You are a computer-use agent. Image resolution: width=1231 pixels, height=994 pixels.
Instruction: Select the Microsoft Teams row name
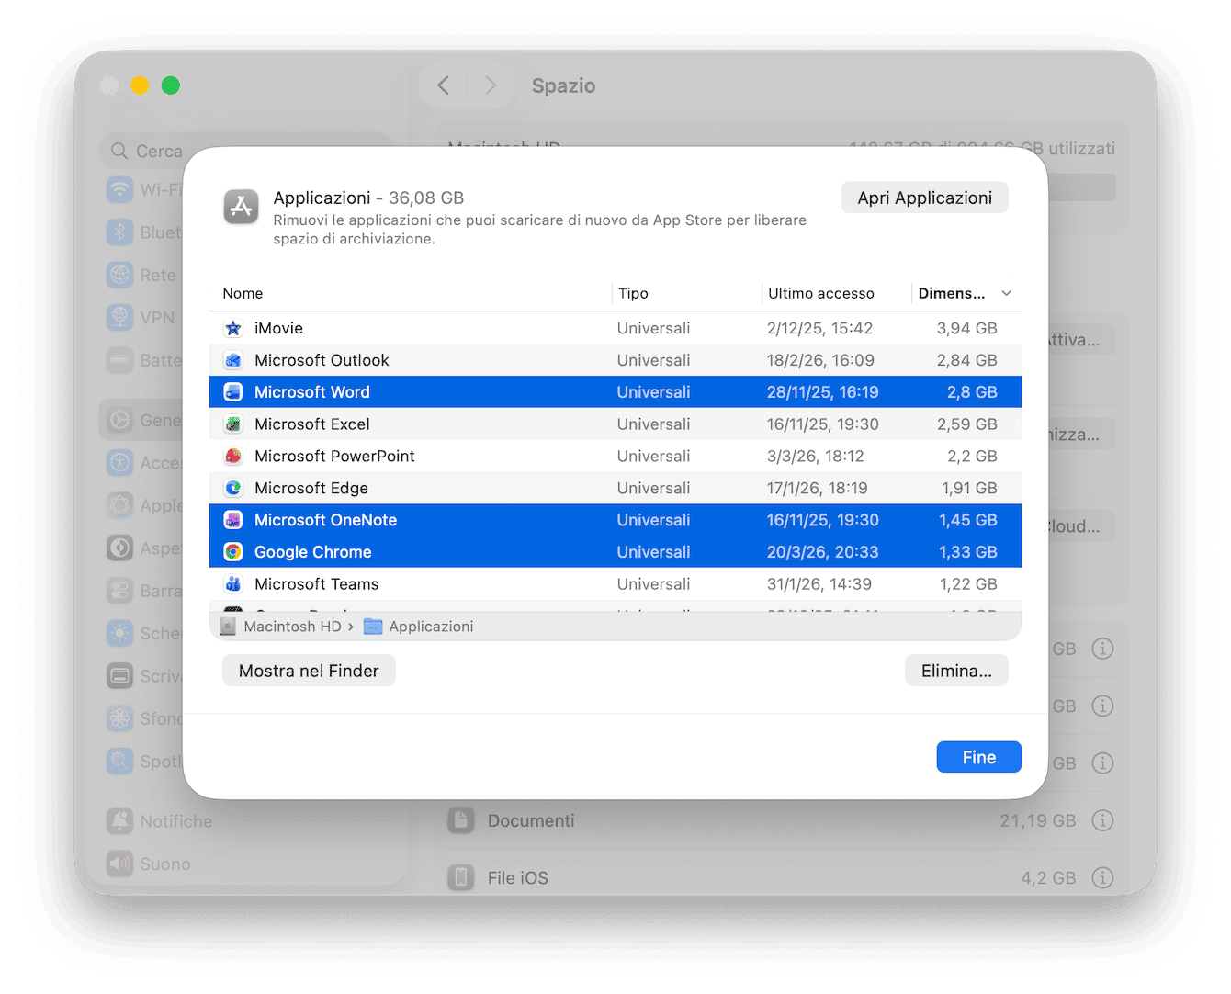(x=317, y=584)
